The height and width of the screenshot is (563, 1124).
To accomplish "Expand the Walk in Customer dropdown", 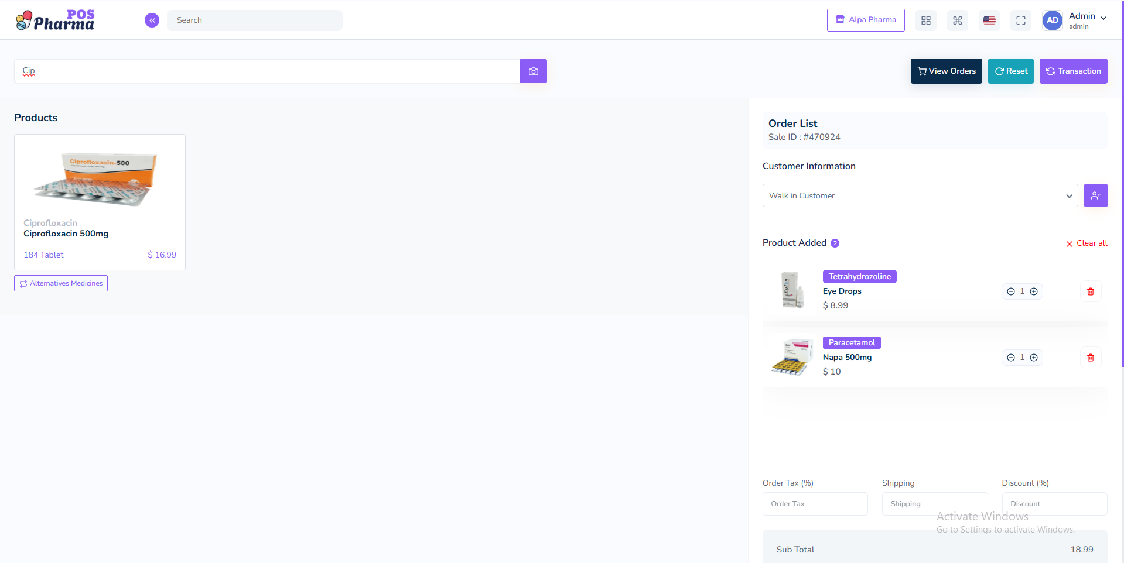I will 920,195.
